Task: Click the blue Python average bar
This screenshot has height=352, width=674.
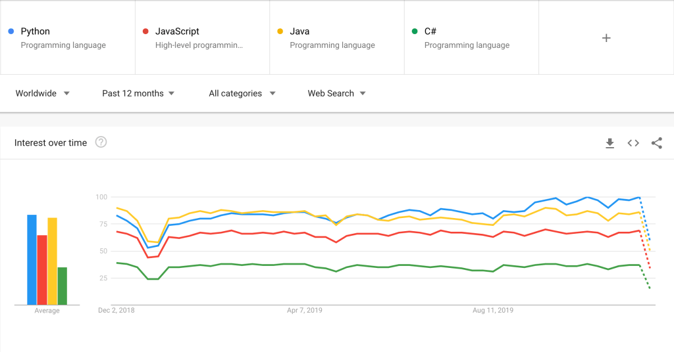Action: click(32, 260)
